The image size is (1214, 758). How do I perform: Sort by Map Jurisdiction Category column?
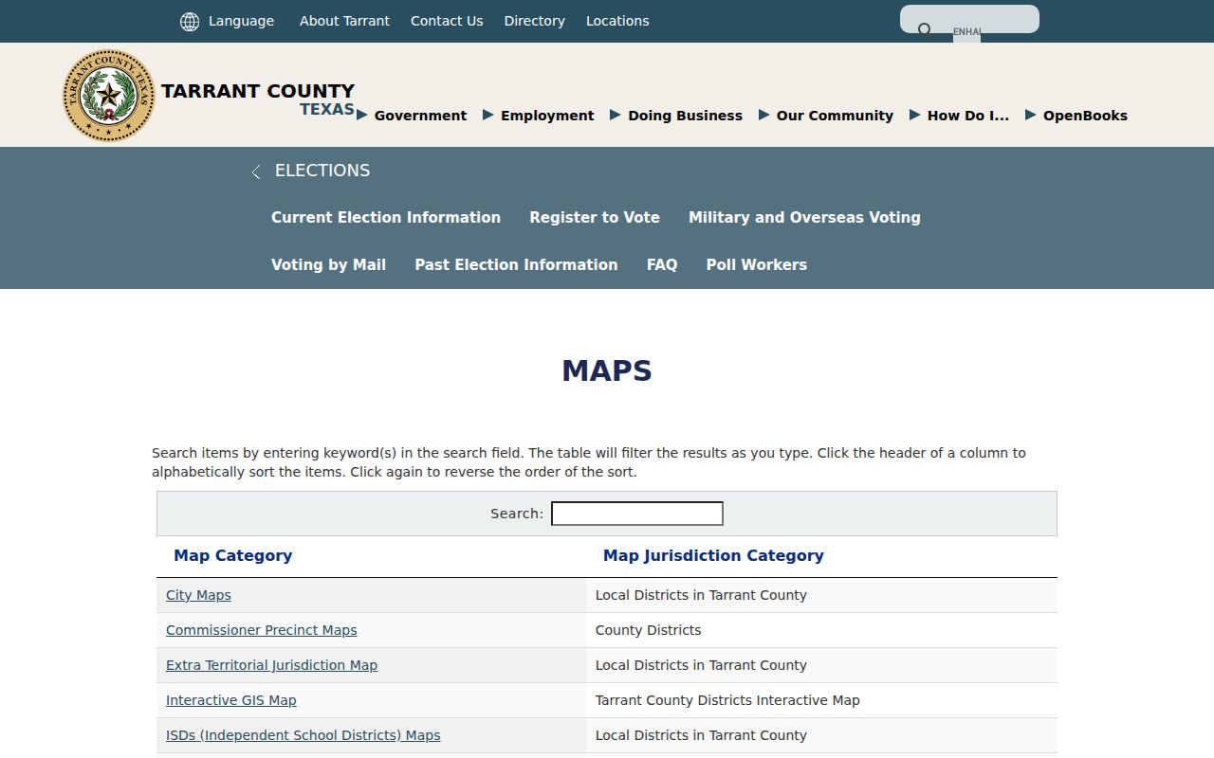tap(713, 555)
